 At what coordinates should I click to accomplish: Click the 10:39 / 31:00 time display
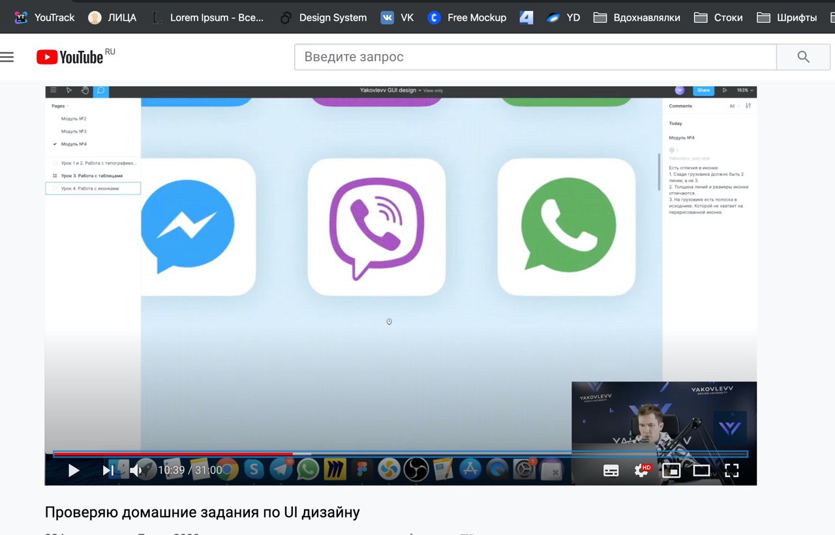pyautogui.click(x=190, y=470)
